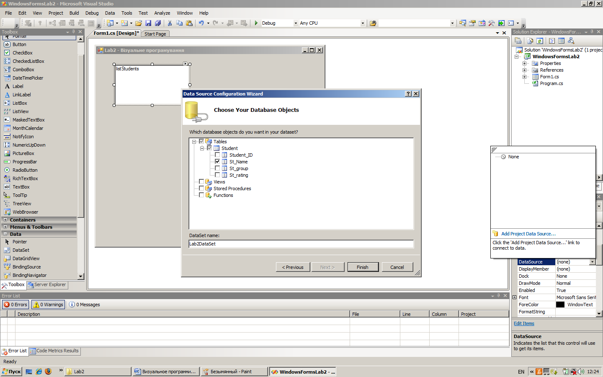Switch to the Start Page tab

[155, 34]
